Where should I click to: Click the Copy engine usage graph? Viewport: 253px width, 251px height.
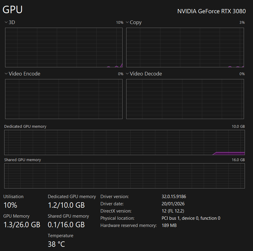tap(185, 47)
